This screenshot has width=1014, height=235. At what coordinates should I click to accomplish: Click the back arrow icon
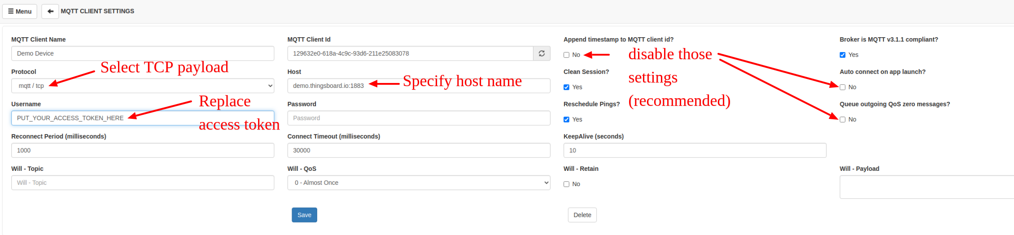point(50,11)
